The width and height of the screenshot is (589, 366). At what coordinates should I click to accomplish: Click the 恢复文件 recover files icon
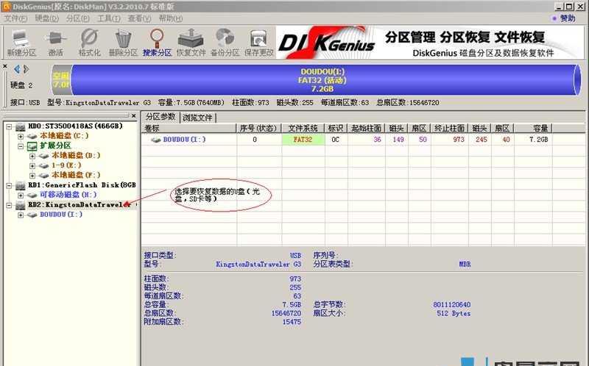point(191,43)
